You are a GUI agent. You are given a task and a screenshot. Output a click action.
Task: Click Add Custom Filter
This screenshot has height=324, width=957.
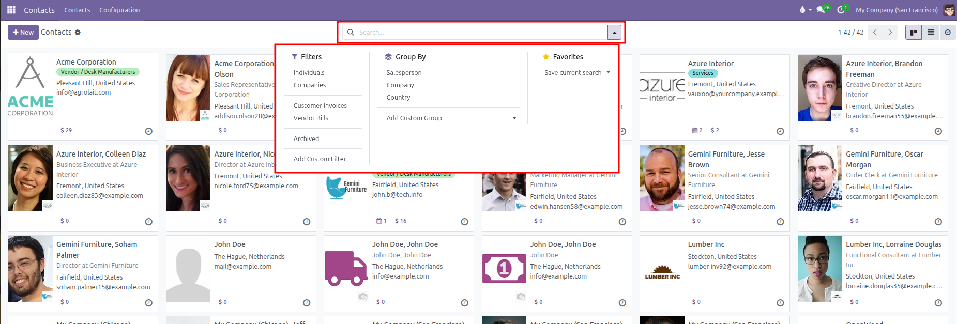click(x=320, y=159)
